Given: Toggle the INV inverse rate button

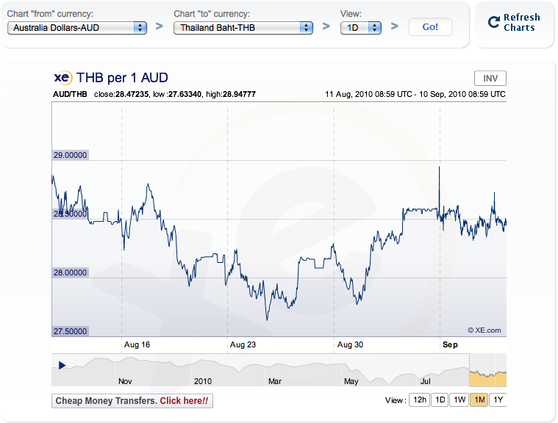Looking at the screenshot, I should coord(490,79).
